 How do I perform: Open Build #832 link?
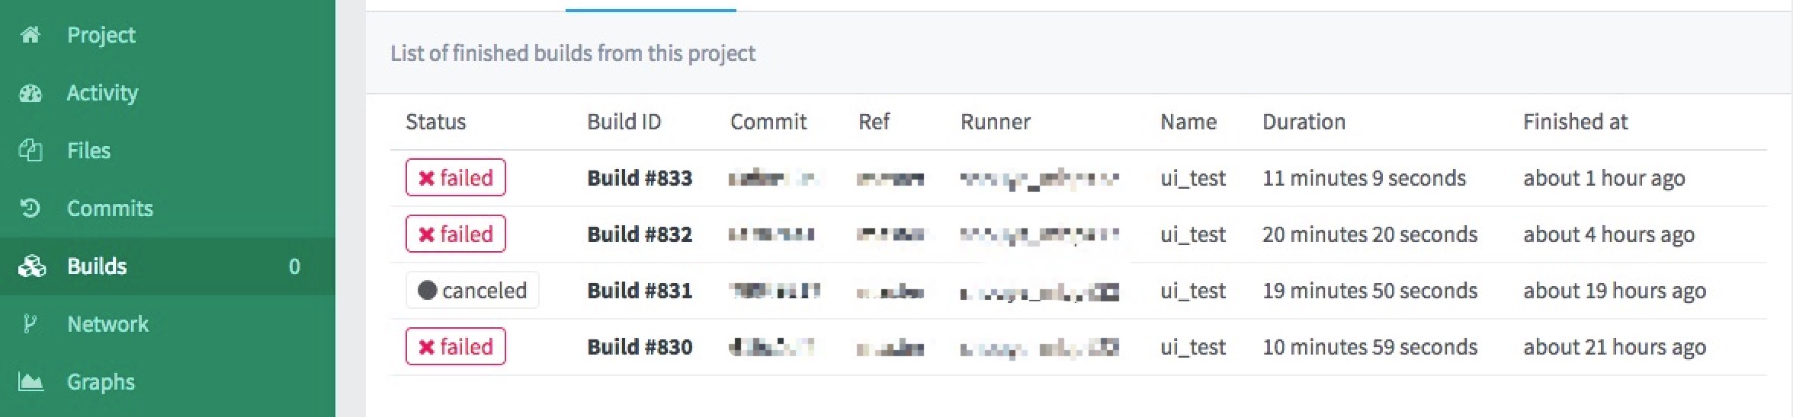coord(640,234)
